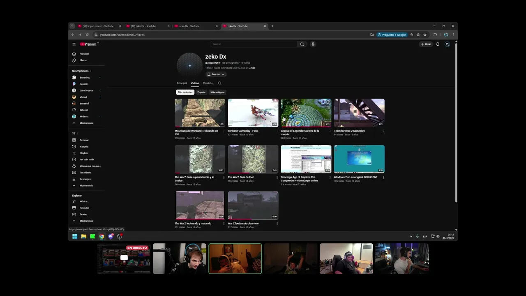Switch to the Principal channel tab
Image resolution: width=526 pixels, height=296 pixels.
pos(182,83)
